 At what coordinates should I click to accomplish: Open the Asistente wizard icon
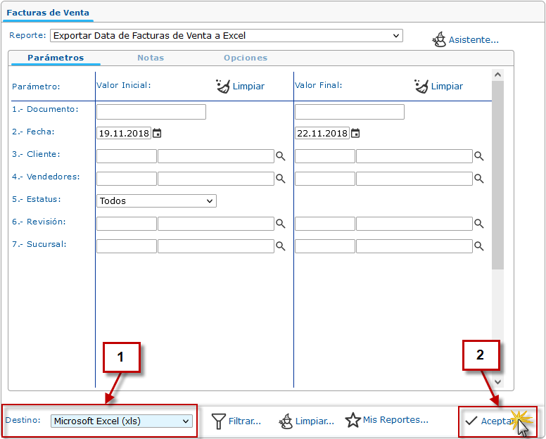click(x=439, y=39)
